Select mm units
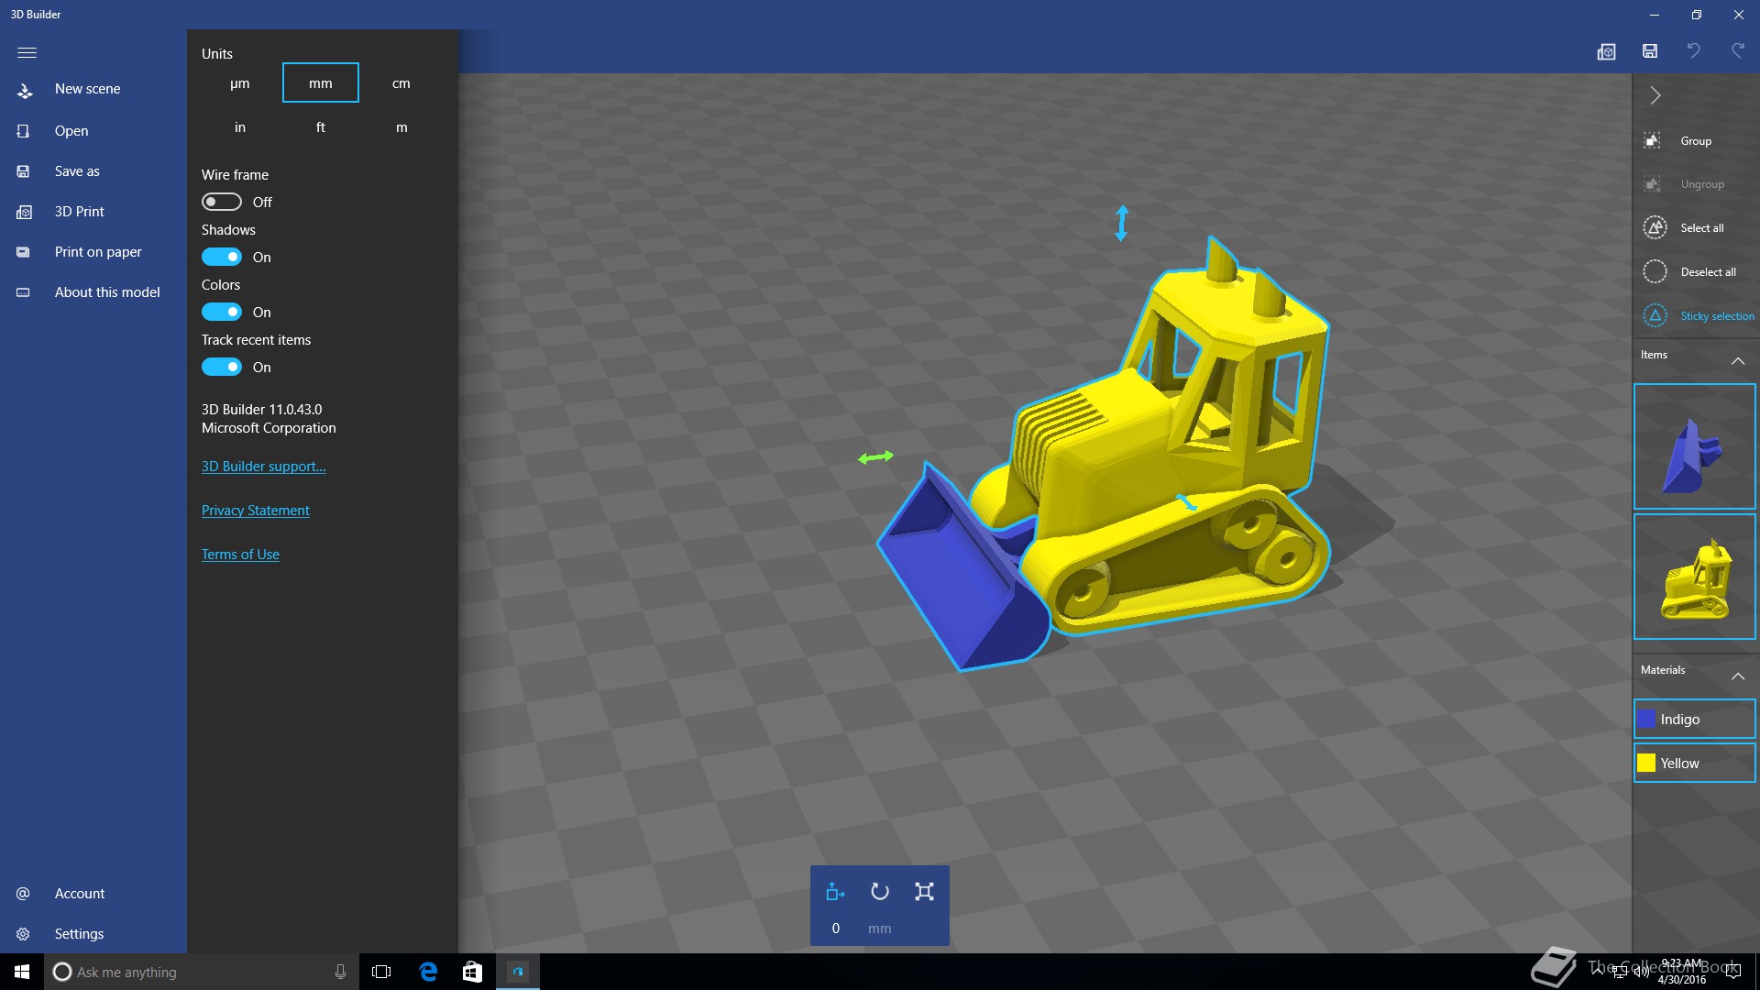The image size is (1760, 990). 321,83
